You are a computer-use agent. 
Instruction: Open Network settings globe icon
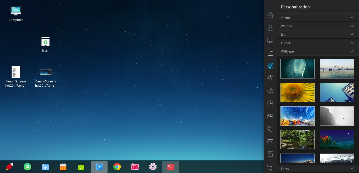tap(270, 78)
